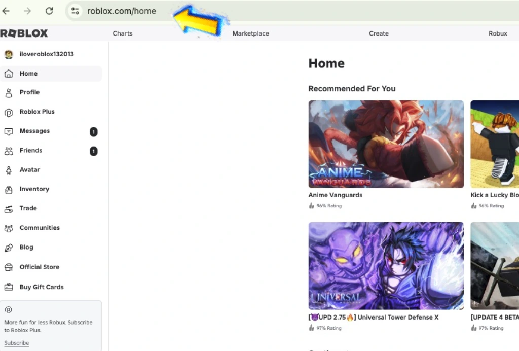Open the Robux tab
Image resolution: width=519 pixels, height=351 pixels.
coord(498,33)
